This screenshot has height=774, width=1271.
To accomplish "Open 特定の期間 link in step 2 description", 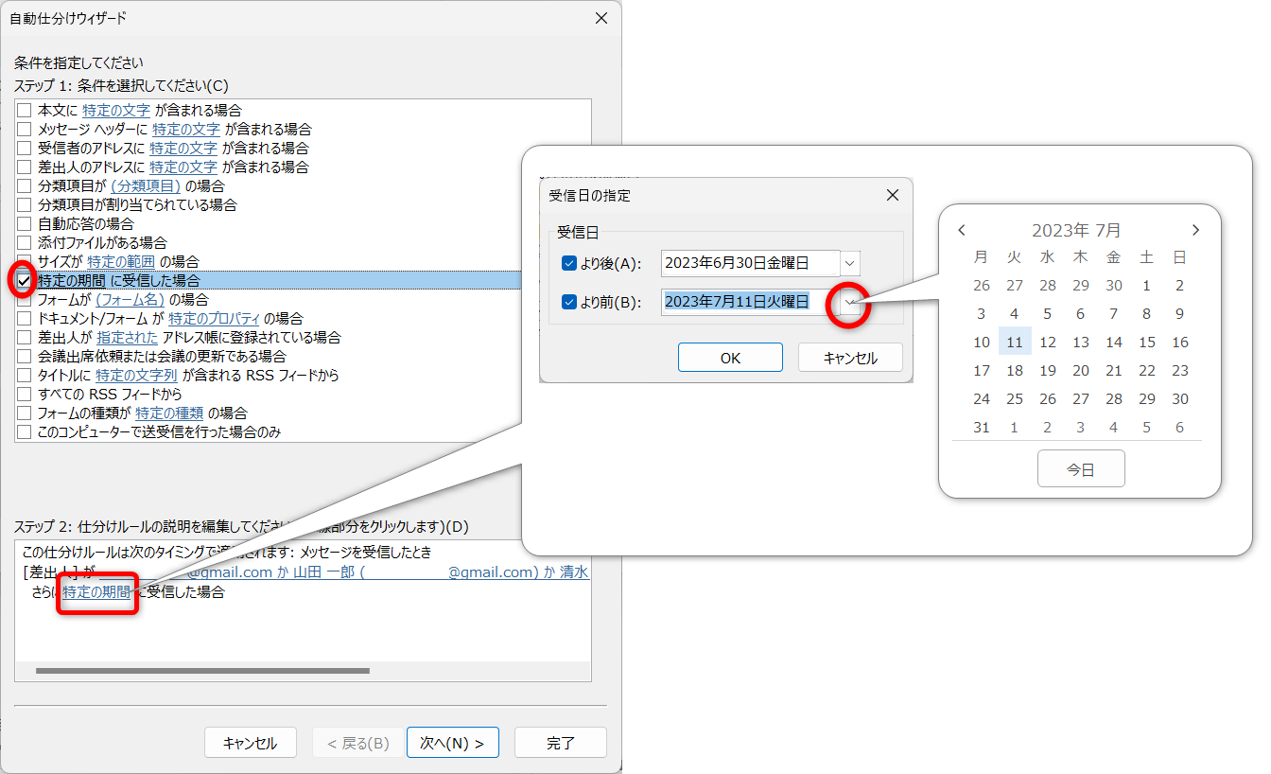I will coord(96,592).
